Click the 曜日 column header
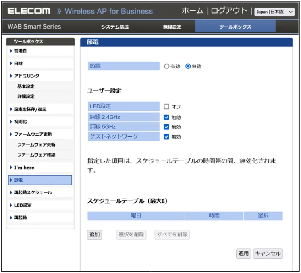 pyautogui.click(x=136, y=216)
